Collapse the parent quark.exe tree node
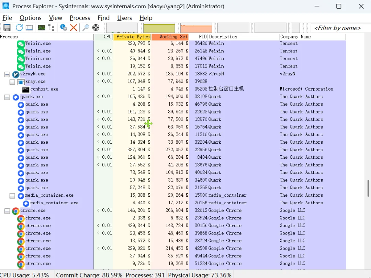Screen dimensions: 371x278 click(x=7, y=97)
